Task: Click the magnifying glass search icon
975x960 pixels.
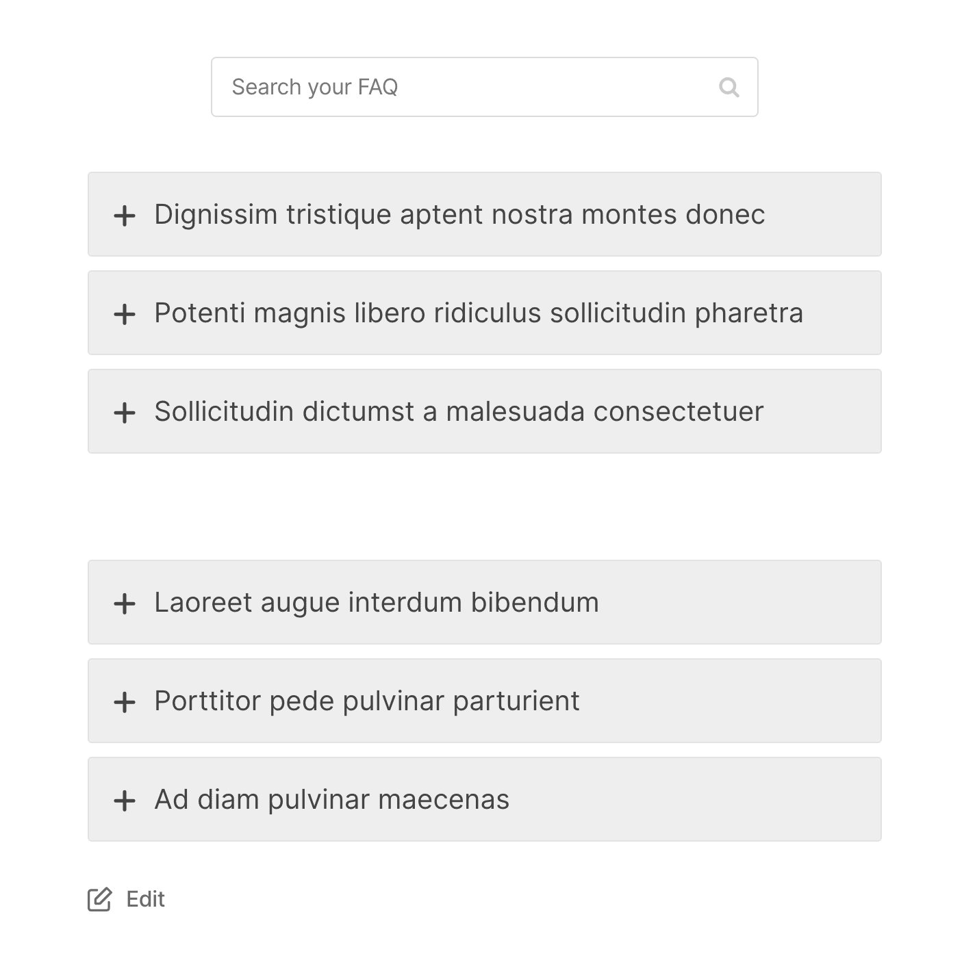Action: 729,88
